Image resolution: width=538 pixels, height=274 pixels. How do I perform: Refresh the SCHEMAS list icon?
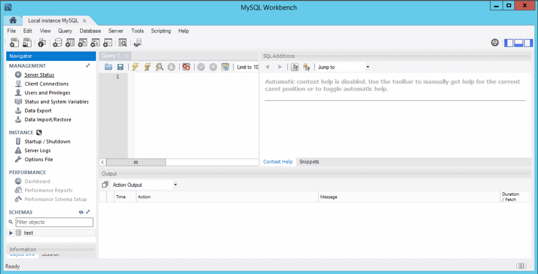(81, 212)
